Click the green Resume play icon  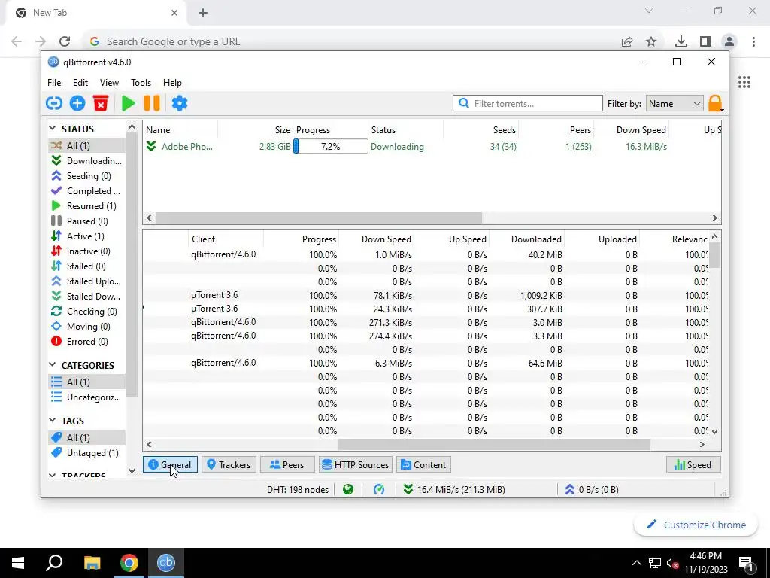click(128, 103)
